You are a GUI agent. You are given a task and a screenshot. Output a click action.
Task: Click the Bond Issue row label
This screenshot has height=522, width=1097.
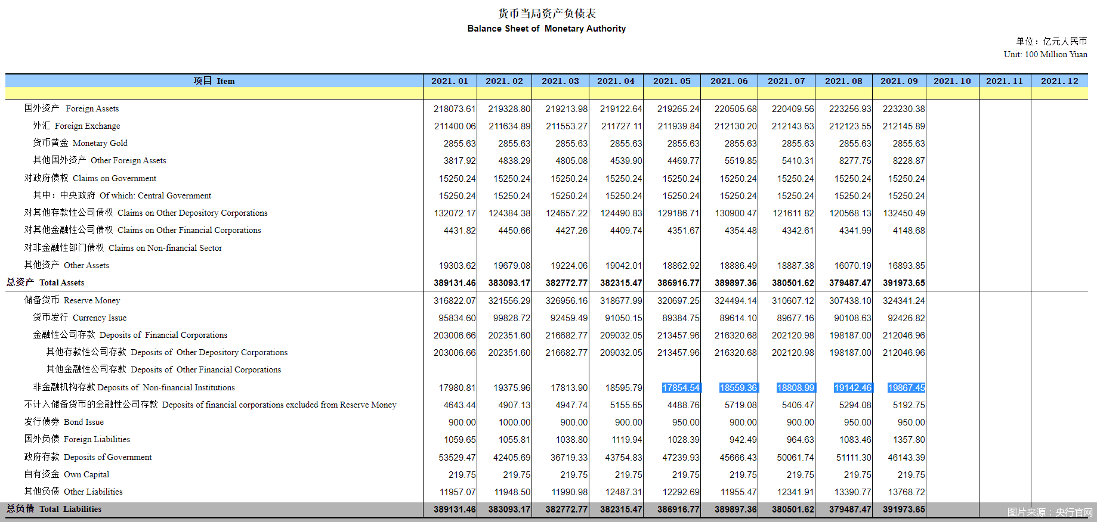[x=64, y=422]
